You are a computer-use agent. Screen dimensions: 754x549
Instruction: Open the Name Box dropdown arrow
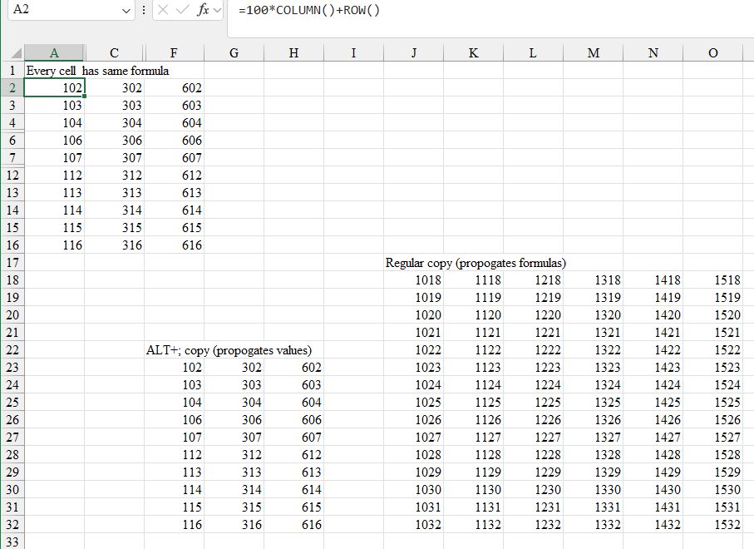tap(126, 11)
